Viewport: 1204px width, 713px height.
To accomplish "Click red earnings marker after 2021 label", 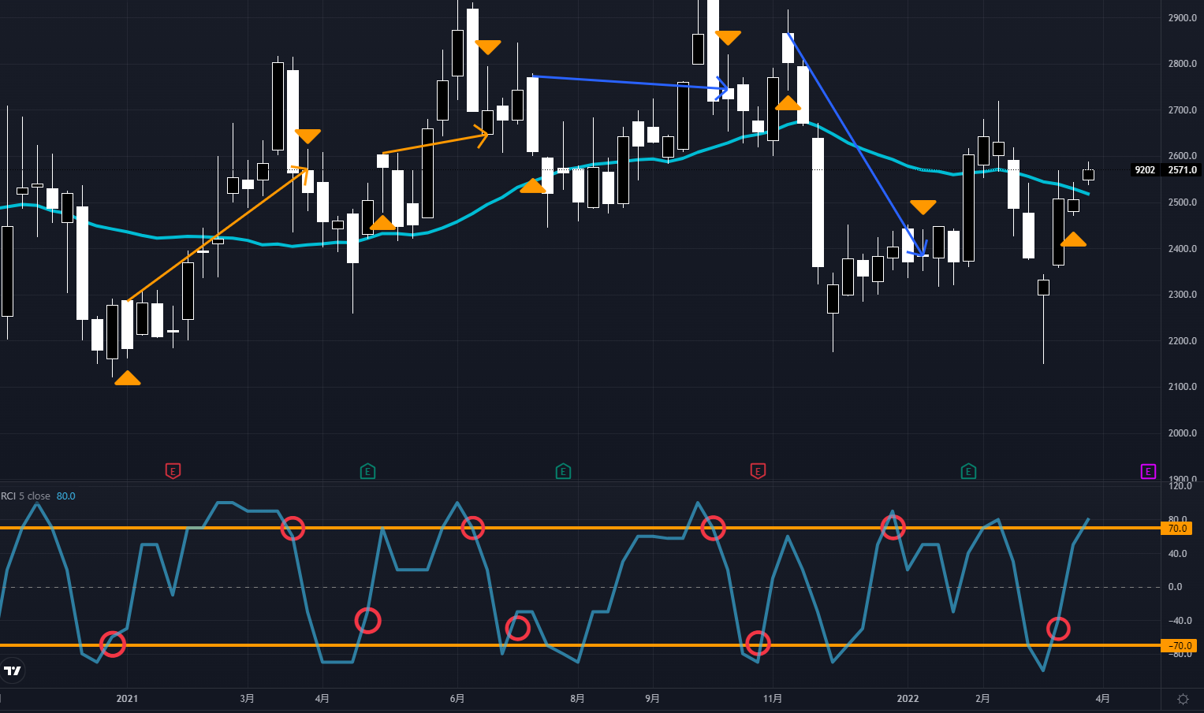I will point(173,472).
